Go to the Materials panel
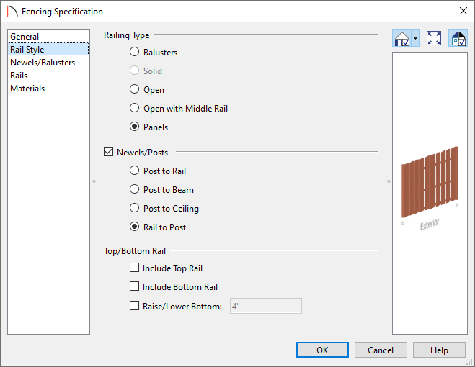Screen dimensions: 475x367 tap(27, 89)
